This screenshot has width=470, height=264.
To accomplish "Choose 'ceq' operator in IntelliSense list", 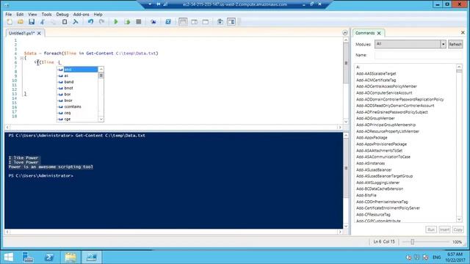I will 77,113.
